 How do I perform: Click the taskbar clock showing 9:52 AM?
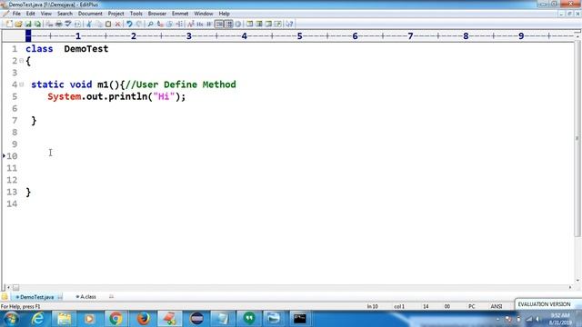point(560,319)
